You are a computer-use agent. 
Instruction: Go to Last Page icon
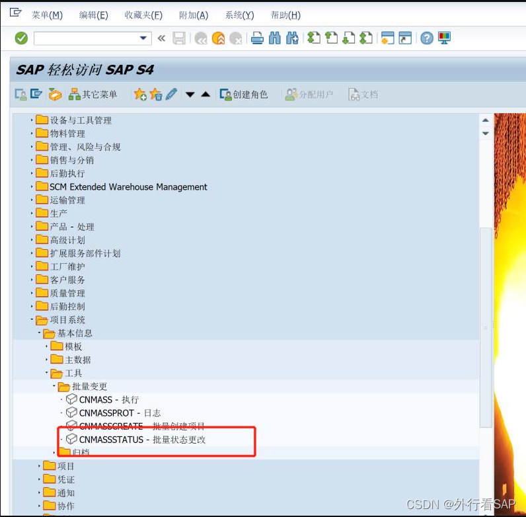coord(366,38)
